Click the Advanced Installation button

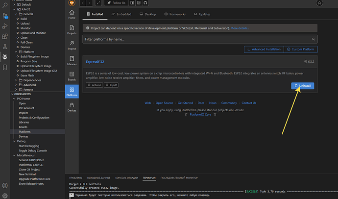[x=265, y=49]
